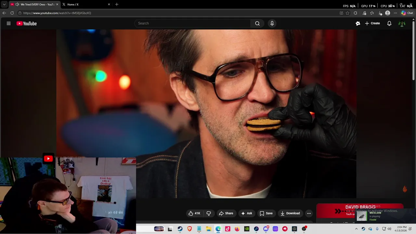Expand the tab search dropdown arrow
This screenshot has height=234, width=416.
(4, 5)
